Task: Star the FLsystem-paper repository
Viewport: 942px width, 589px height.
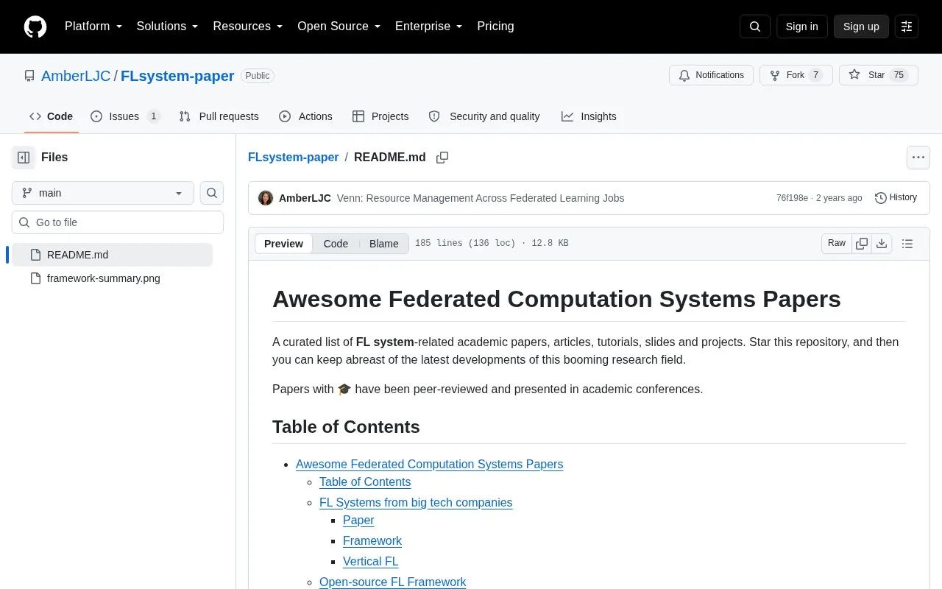Action: [x=878, y=75]
